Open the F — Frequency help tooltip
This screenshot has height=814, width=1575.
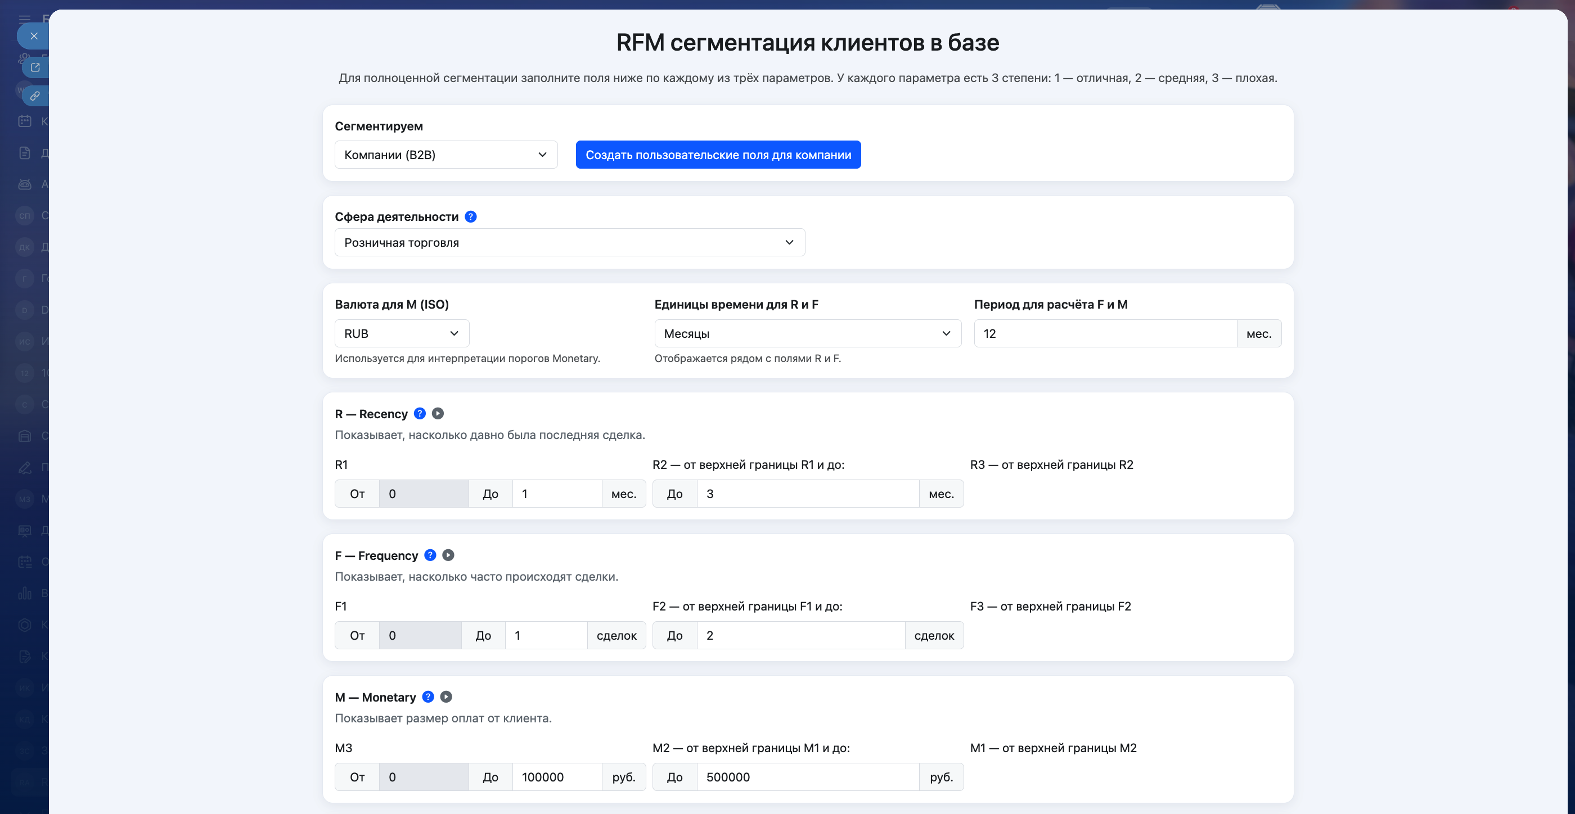click(430, 555)
